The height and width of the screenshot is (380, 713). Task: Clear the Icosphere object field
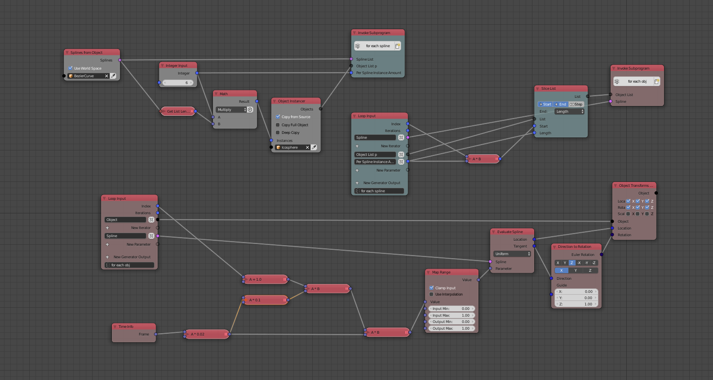point(307,147)
